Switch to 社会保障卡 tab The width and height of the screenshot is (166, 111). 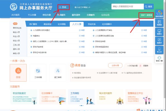pyautogui.click(x=107, y=24)
